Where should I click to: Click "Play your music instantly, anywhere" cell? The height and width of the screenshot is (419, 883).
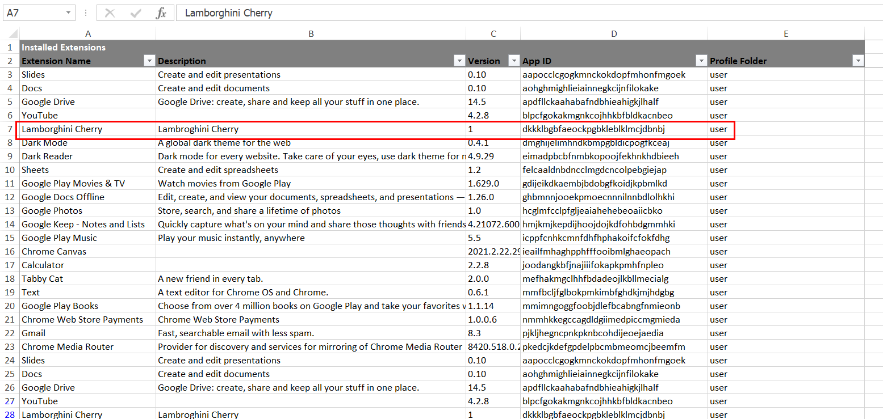[311, 238]
